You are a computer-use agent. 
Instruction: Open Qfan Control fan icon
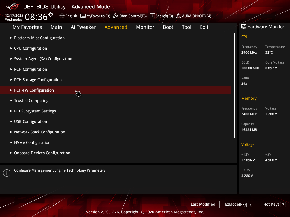click(x=116, y=16)
